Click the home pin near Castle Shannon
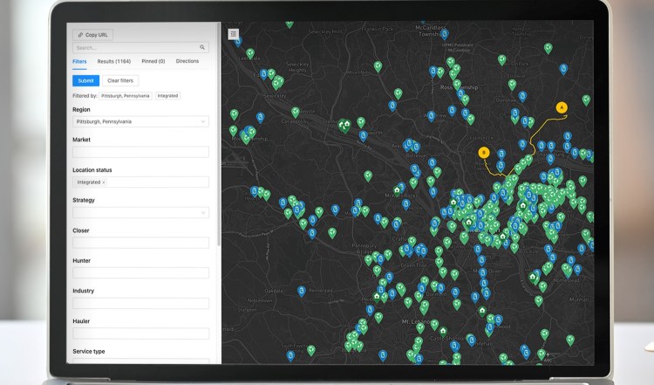The height and width of the screenshot is (385, 654). [x=443, y=331]
